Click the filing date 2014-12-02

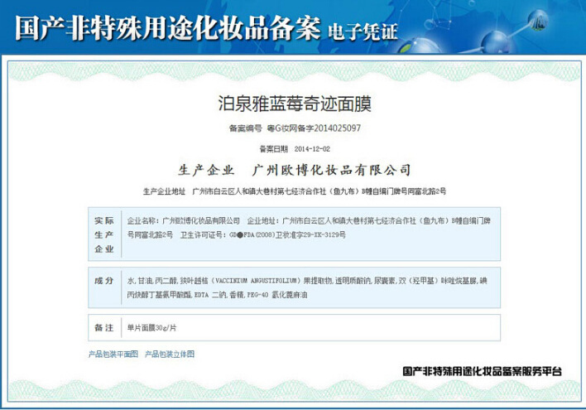312,149
